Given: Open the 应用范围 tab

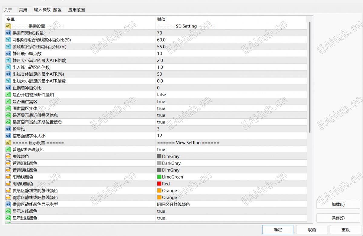Looking at the screenshot, I should [x=76, y=10].
